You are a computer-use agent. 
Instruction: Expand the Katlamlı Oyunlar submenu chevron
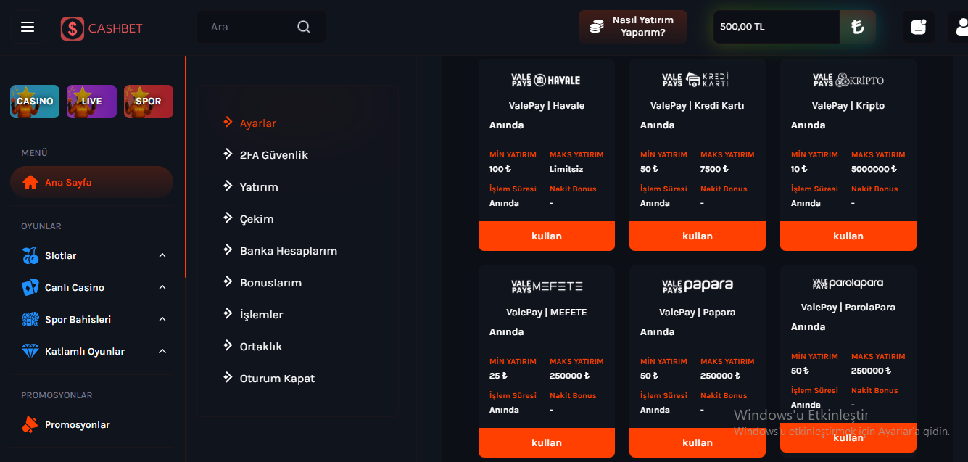tap(162, 351)
